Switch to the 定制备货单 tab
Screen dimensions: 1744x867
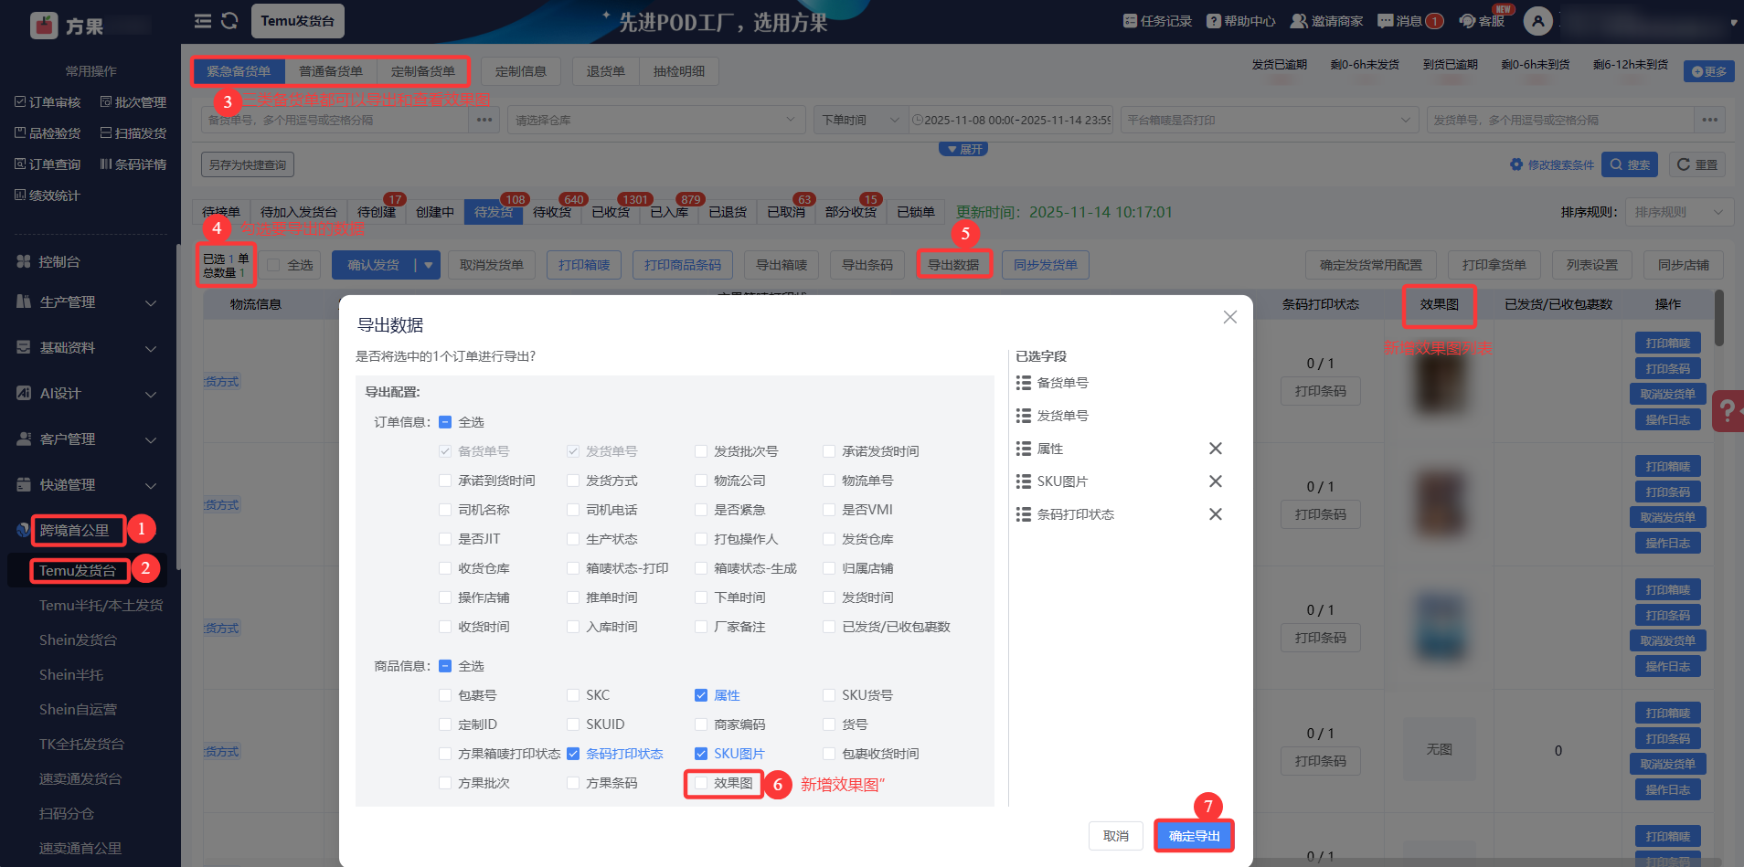[x=422, y=71]
